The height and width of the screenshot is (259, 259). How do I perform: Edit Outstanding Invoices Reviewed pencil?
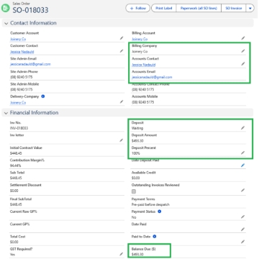(243, 190)
